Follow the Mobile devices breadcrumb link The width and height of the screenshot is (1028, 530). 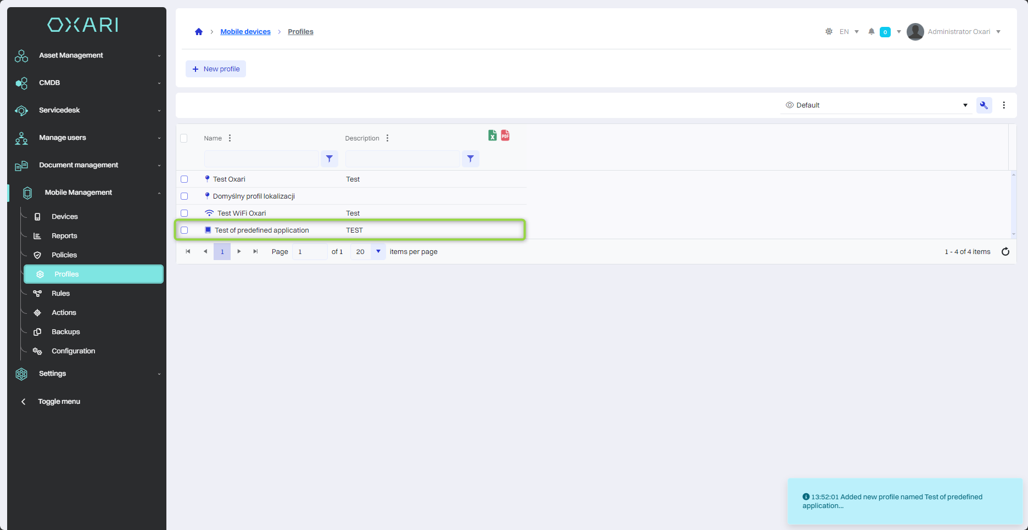coord(245,32)
